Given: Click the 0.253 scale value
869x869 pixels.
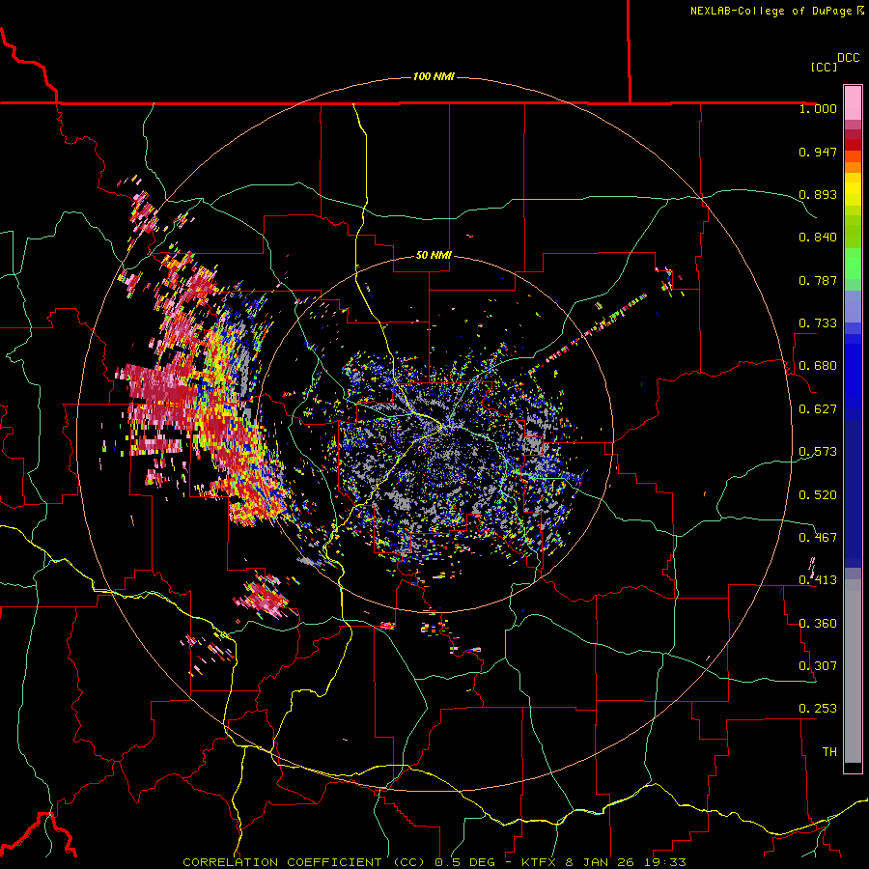Looking at the screenshot, I should (x=818, y=709).
